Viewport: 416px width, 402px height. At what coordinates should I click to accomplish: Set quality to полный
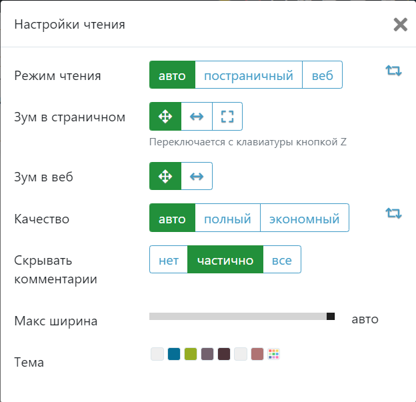tap(227, 219)
